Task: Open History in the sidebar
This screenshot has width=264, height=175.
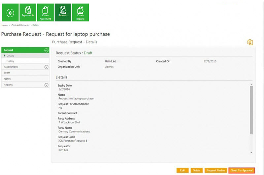Action: [x=10, y=61]
